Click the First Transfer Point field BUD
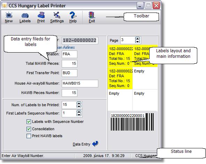The height and width of the screenshot is (164, 206). [69, 73]
